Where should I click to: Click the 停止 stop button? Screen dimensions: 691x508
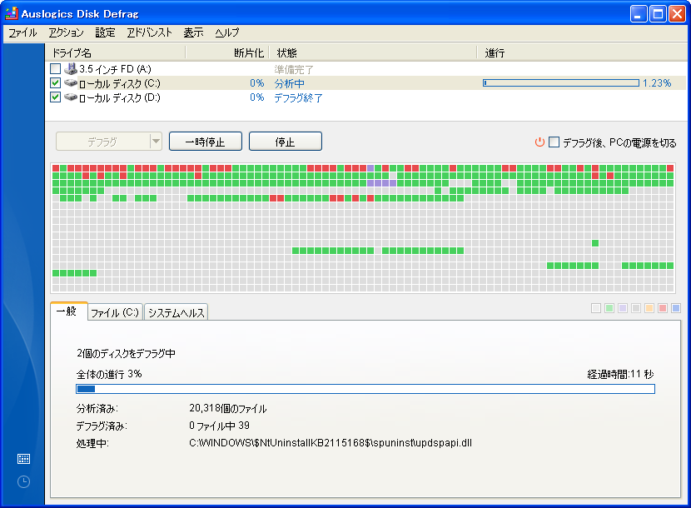(x=285, y=142)
